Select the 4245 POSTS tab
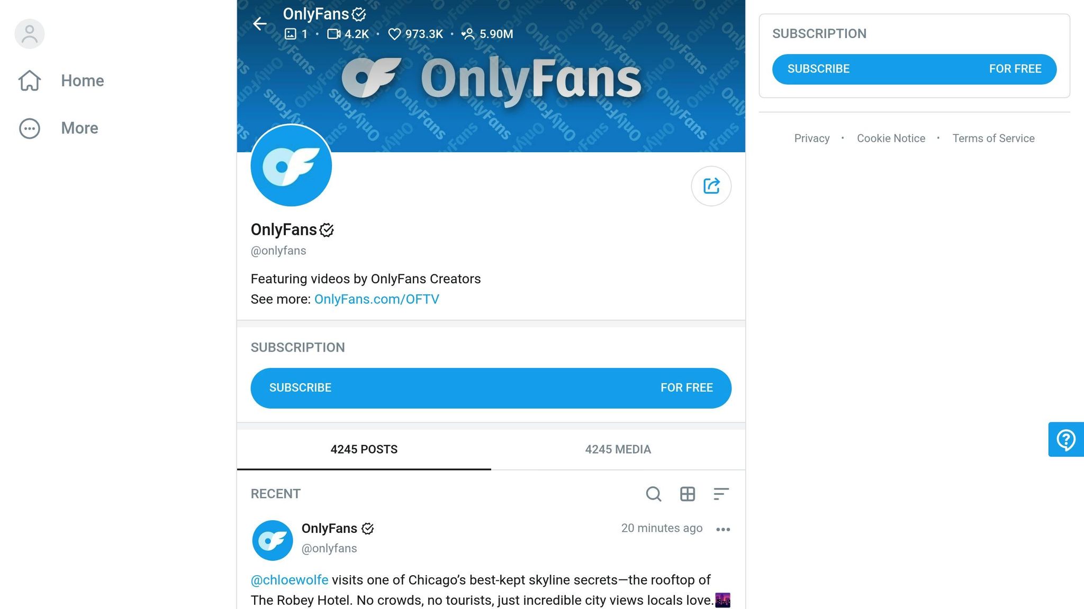The height and width of the screenshot is (609, 1084). [x=364, y=449]
